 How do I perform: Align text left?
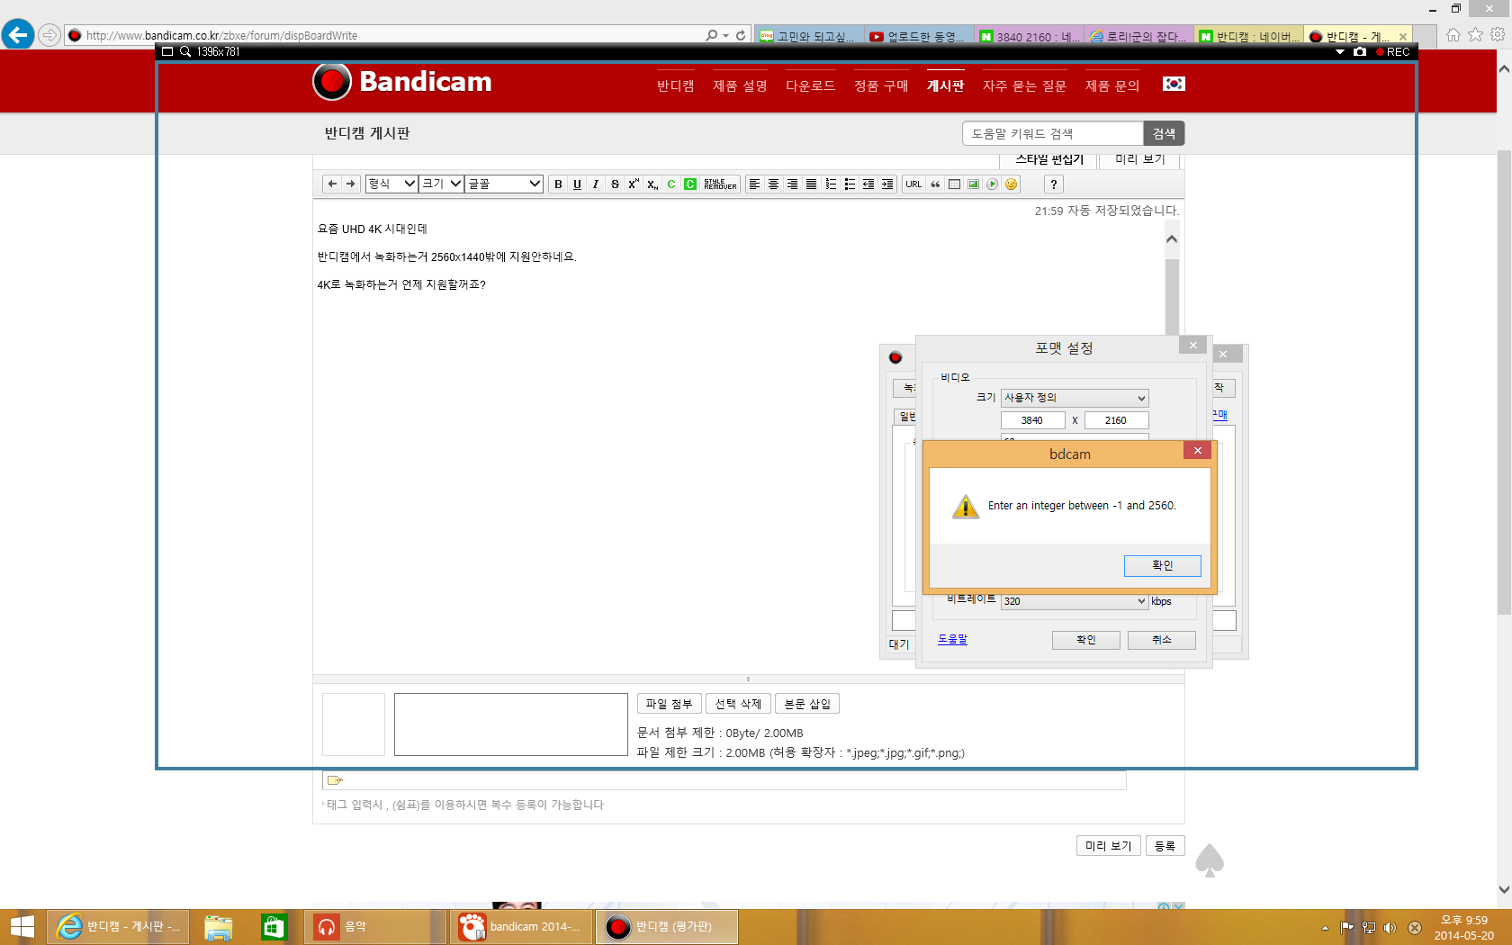754,184
